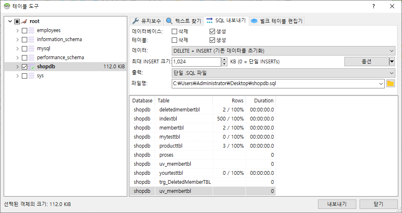Expand the performance_schema tree node
The height and width of the screenshot is (213, 402).
point(17,58)
